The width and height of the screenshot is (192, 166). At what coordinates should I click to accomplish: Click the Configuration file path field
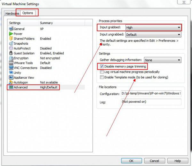151,93
